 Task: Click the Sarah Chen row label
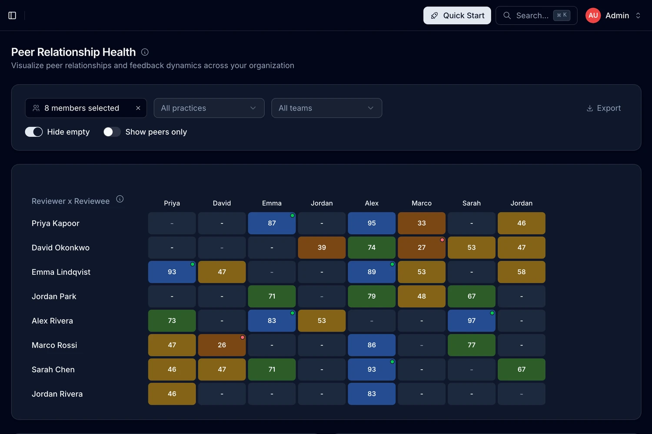click(53, 369)
